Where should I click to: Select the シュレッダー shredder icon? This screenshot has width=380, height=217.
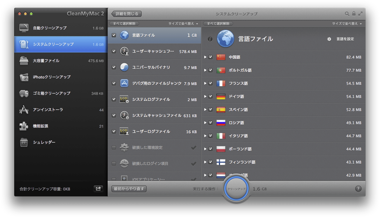pos(24,142)
